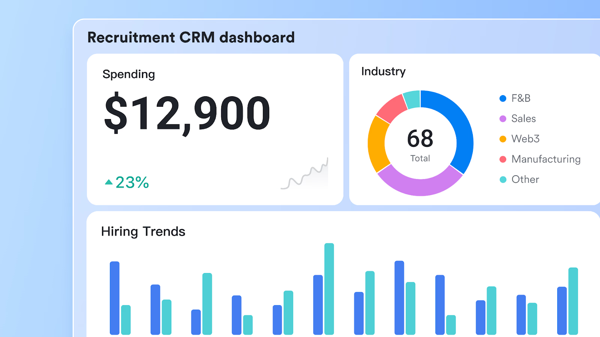Click the Spending card heading
The width and height of the screenshot is (600, 337).
tap(129, 74)
